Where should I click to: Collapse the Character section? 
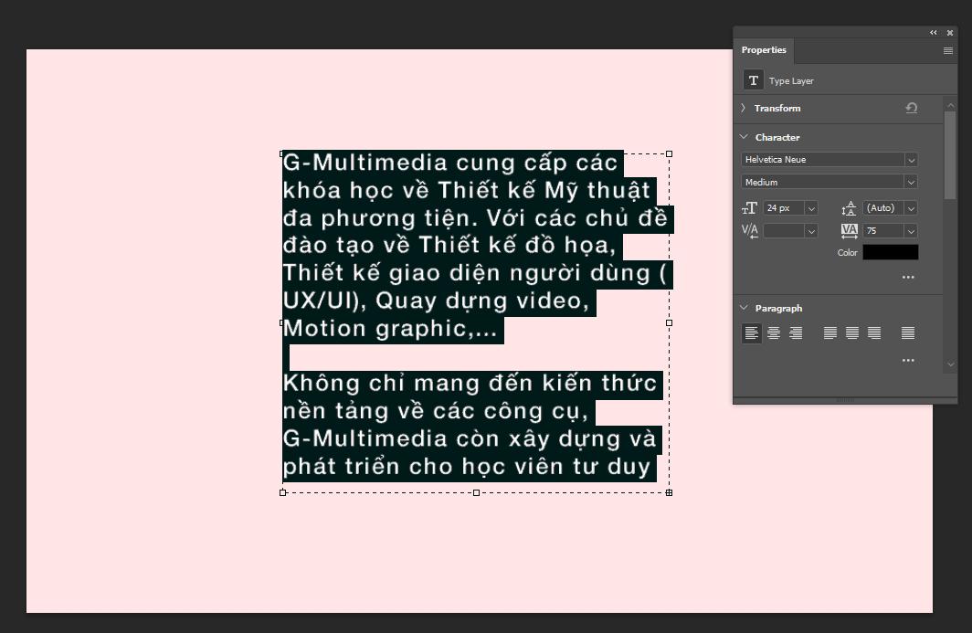point(743,136)
